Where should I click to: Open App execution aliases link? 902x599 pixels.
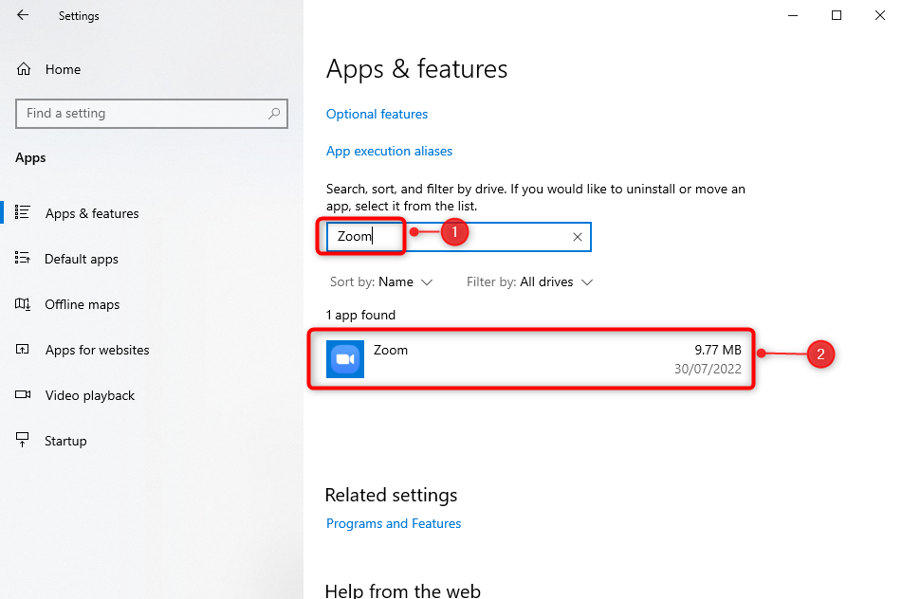389,151
